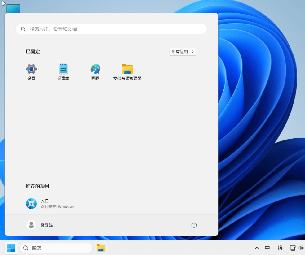Open File Explorer from the taskbar
Image resolution: width=305 pixels, height=255 pixels.
click(x=100, y=248)
